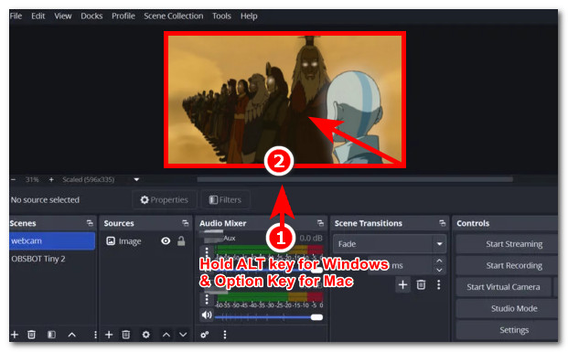Open transition properties menu
Viewport: 568px width, 352px height.
click(x=439, y=285)
